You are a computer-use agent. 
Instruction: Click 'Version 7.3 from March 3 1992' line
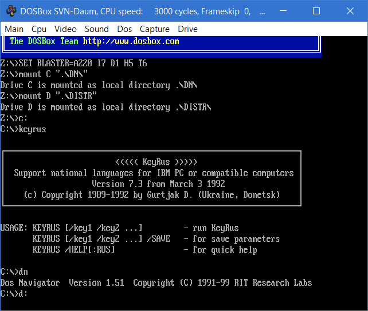(x=158, y=184)
